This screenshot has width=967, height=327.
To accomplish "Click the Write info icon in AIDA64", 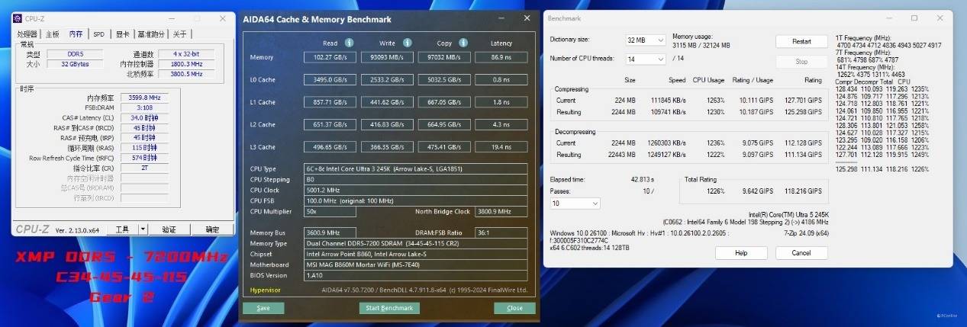I will pos(407,43).
